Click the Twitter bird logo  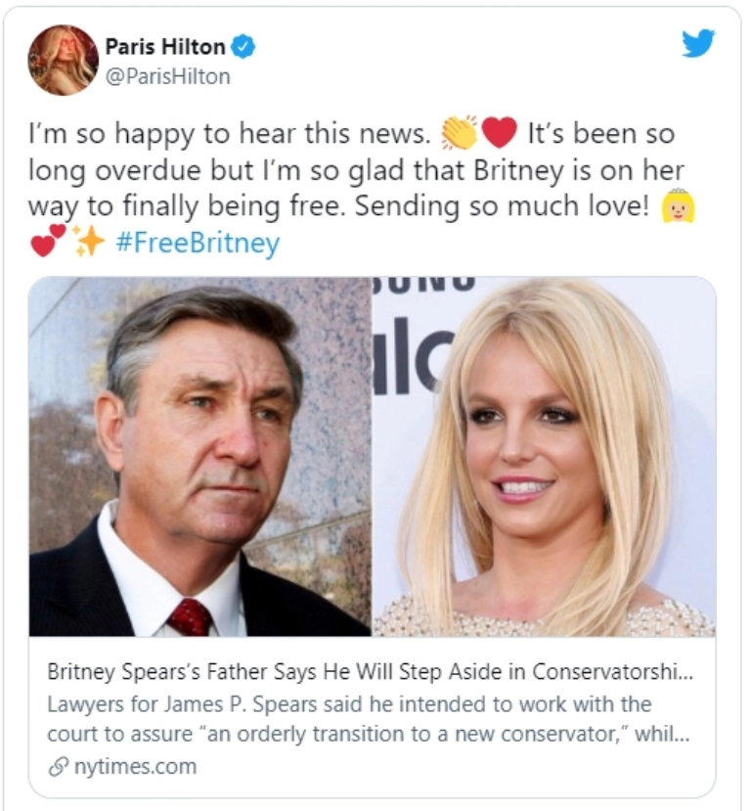698,44
